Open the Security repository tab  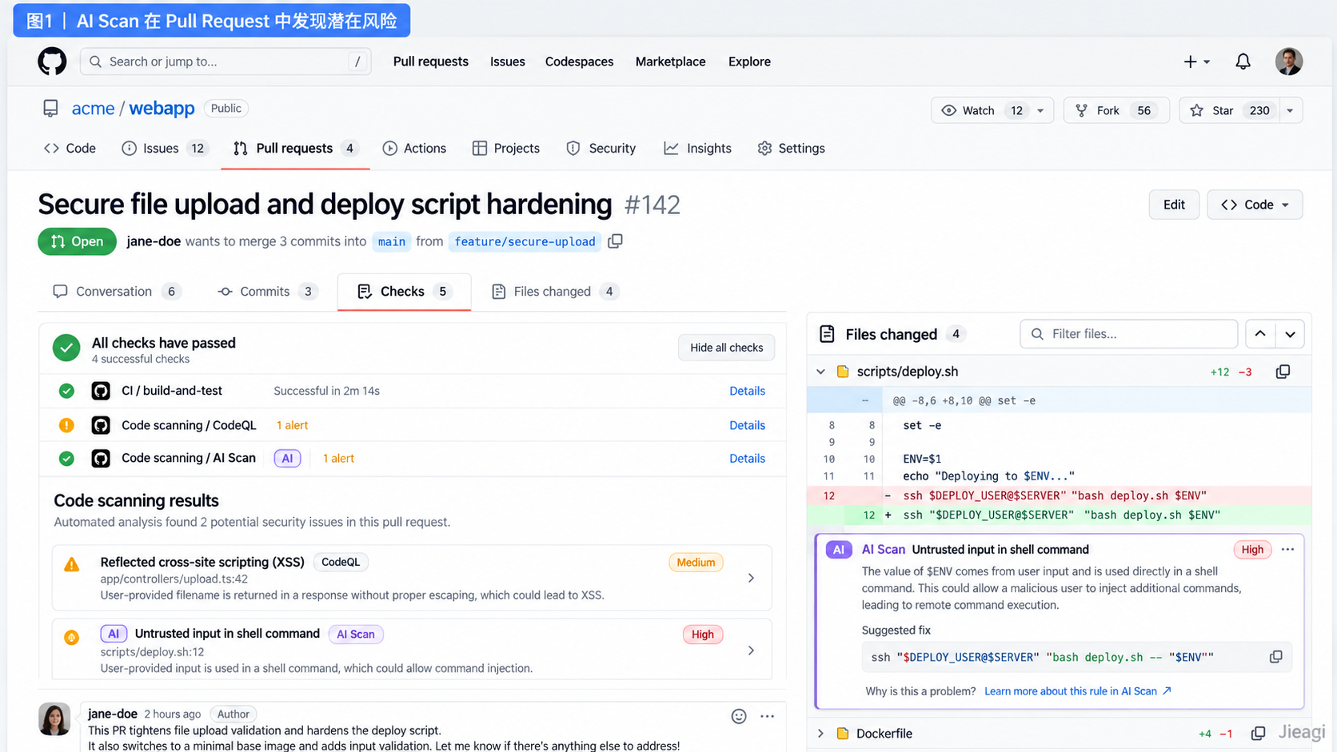(601, 149)
